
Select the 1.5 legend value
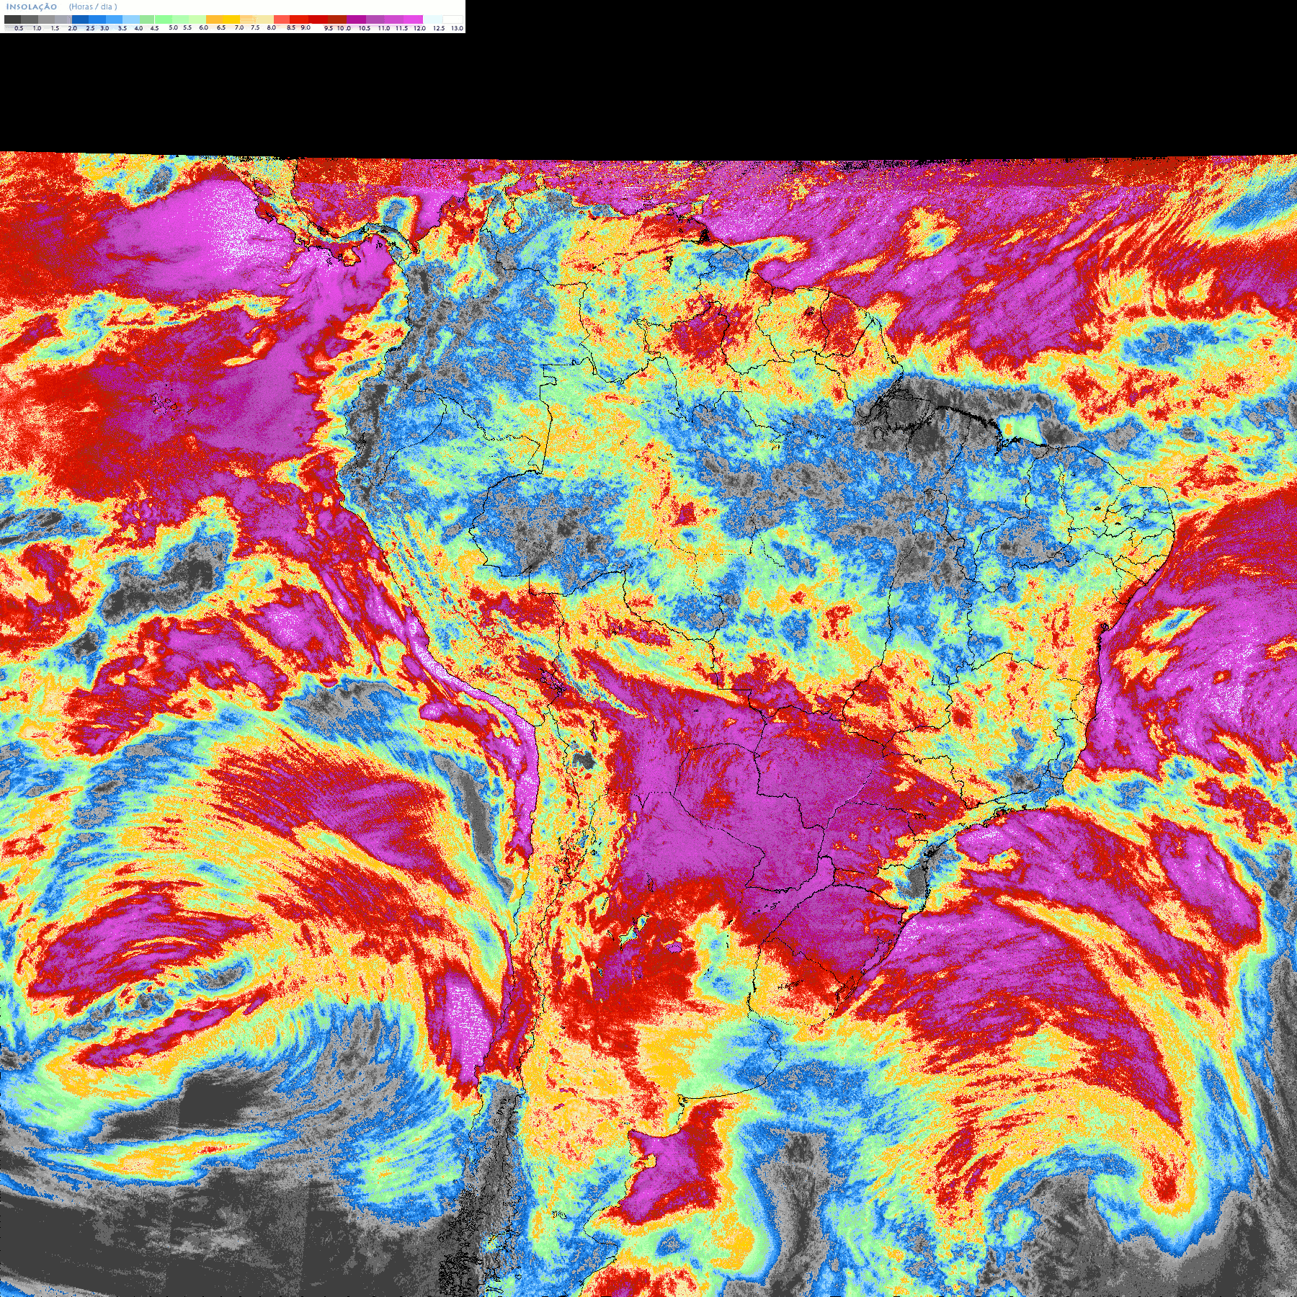click(x=55, y=28)
